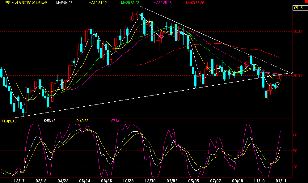Click the 02/18 date axis label
The height and width of the screenshot is (183, 308).
point(41,181)
